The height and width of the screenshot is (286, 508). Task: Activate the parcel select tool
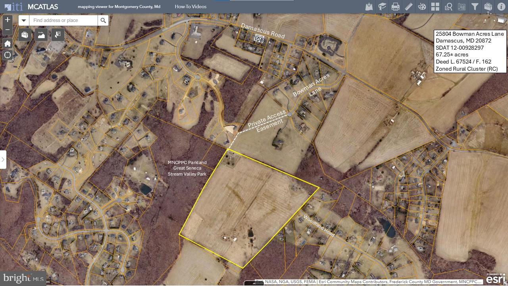[x=58, y=35]
